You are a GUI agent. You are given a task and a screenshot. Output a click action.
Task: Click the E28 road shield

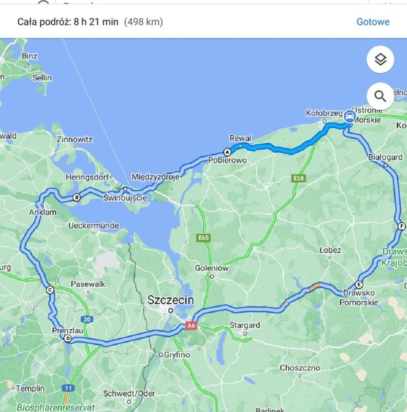pos(299,179)
